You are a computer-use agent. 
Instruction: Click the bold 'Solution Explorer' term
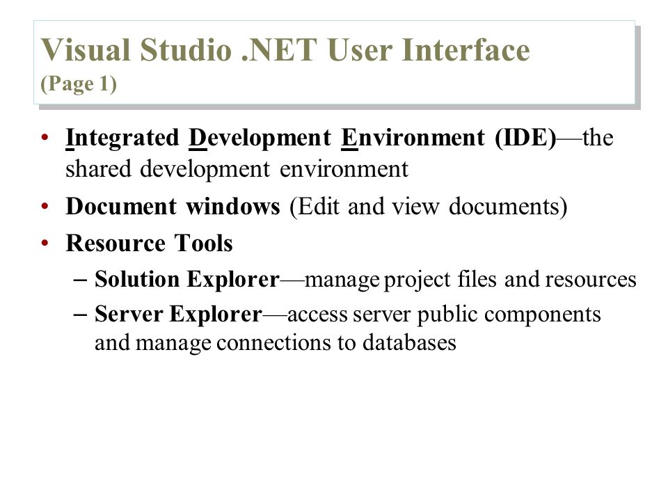tap(187, 280)
